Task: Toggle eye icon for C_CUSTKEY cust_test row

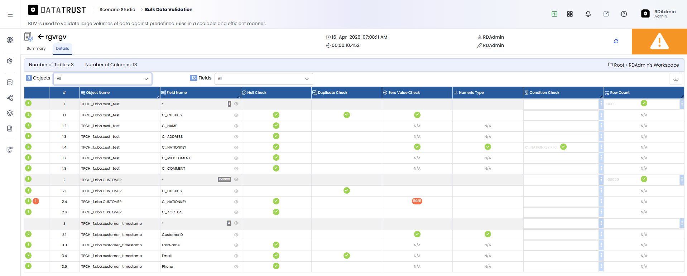Action: [236, 115]
